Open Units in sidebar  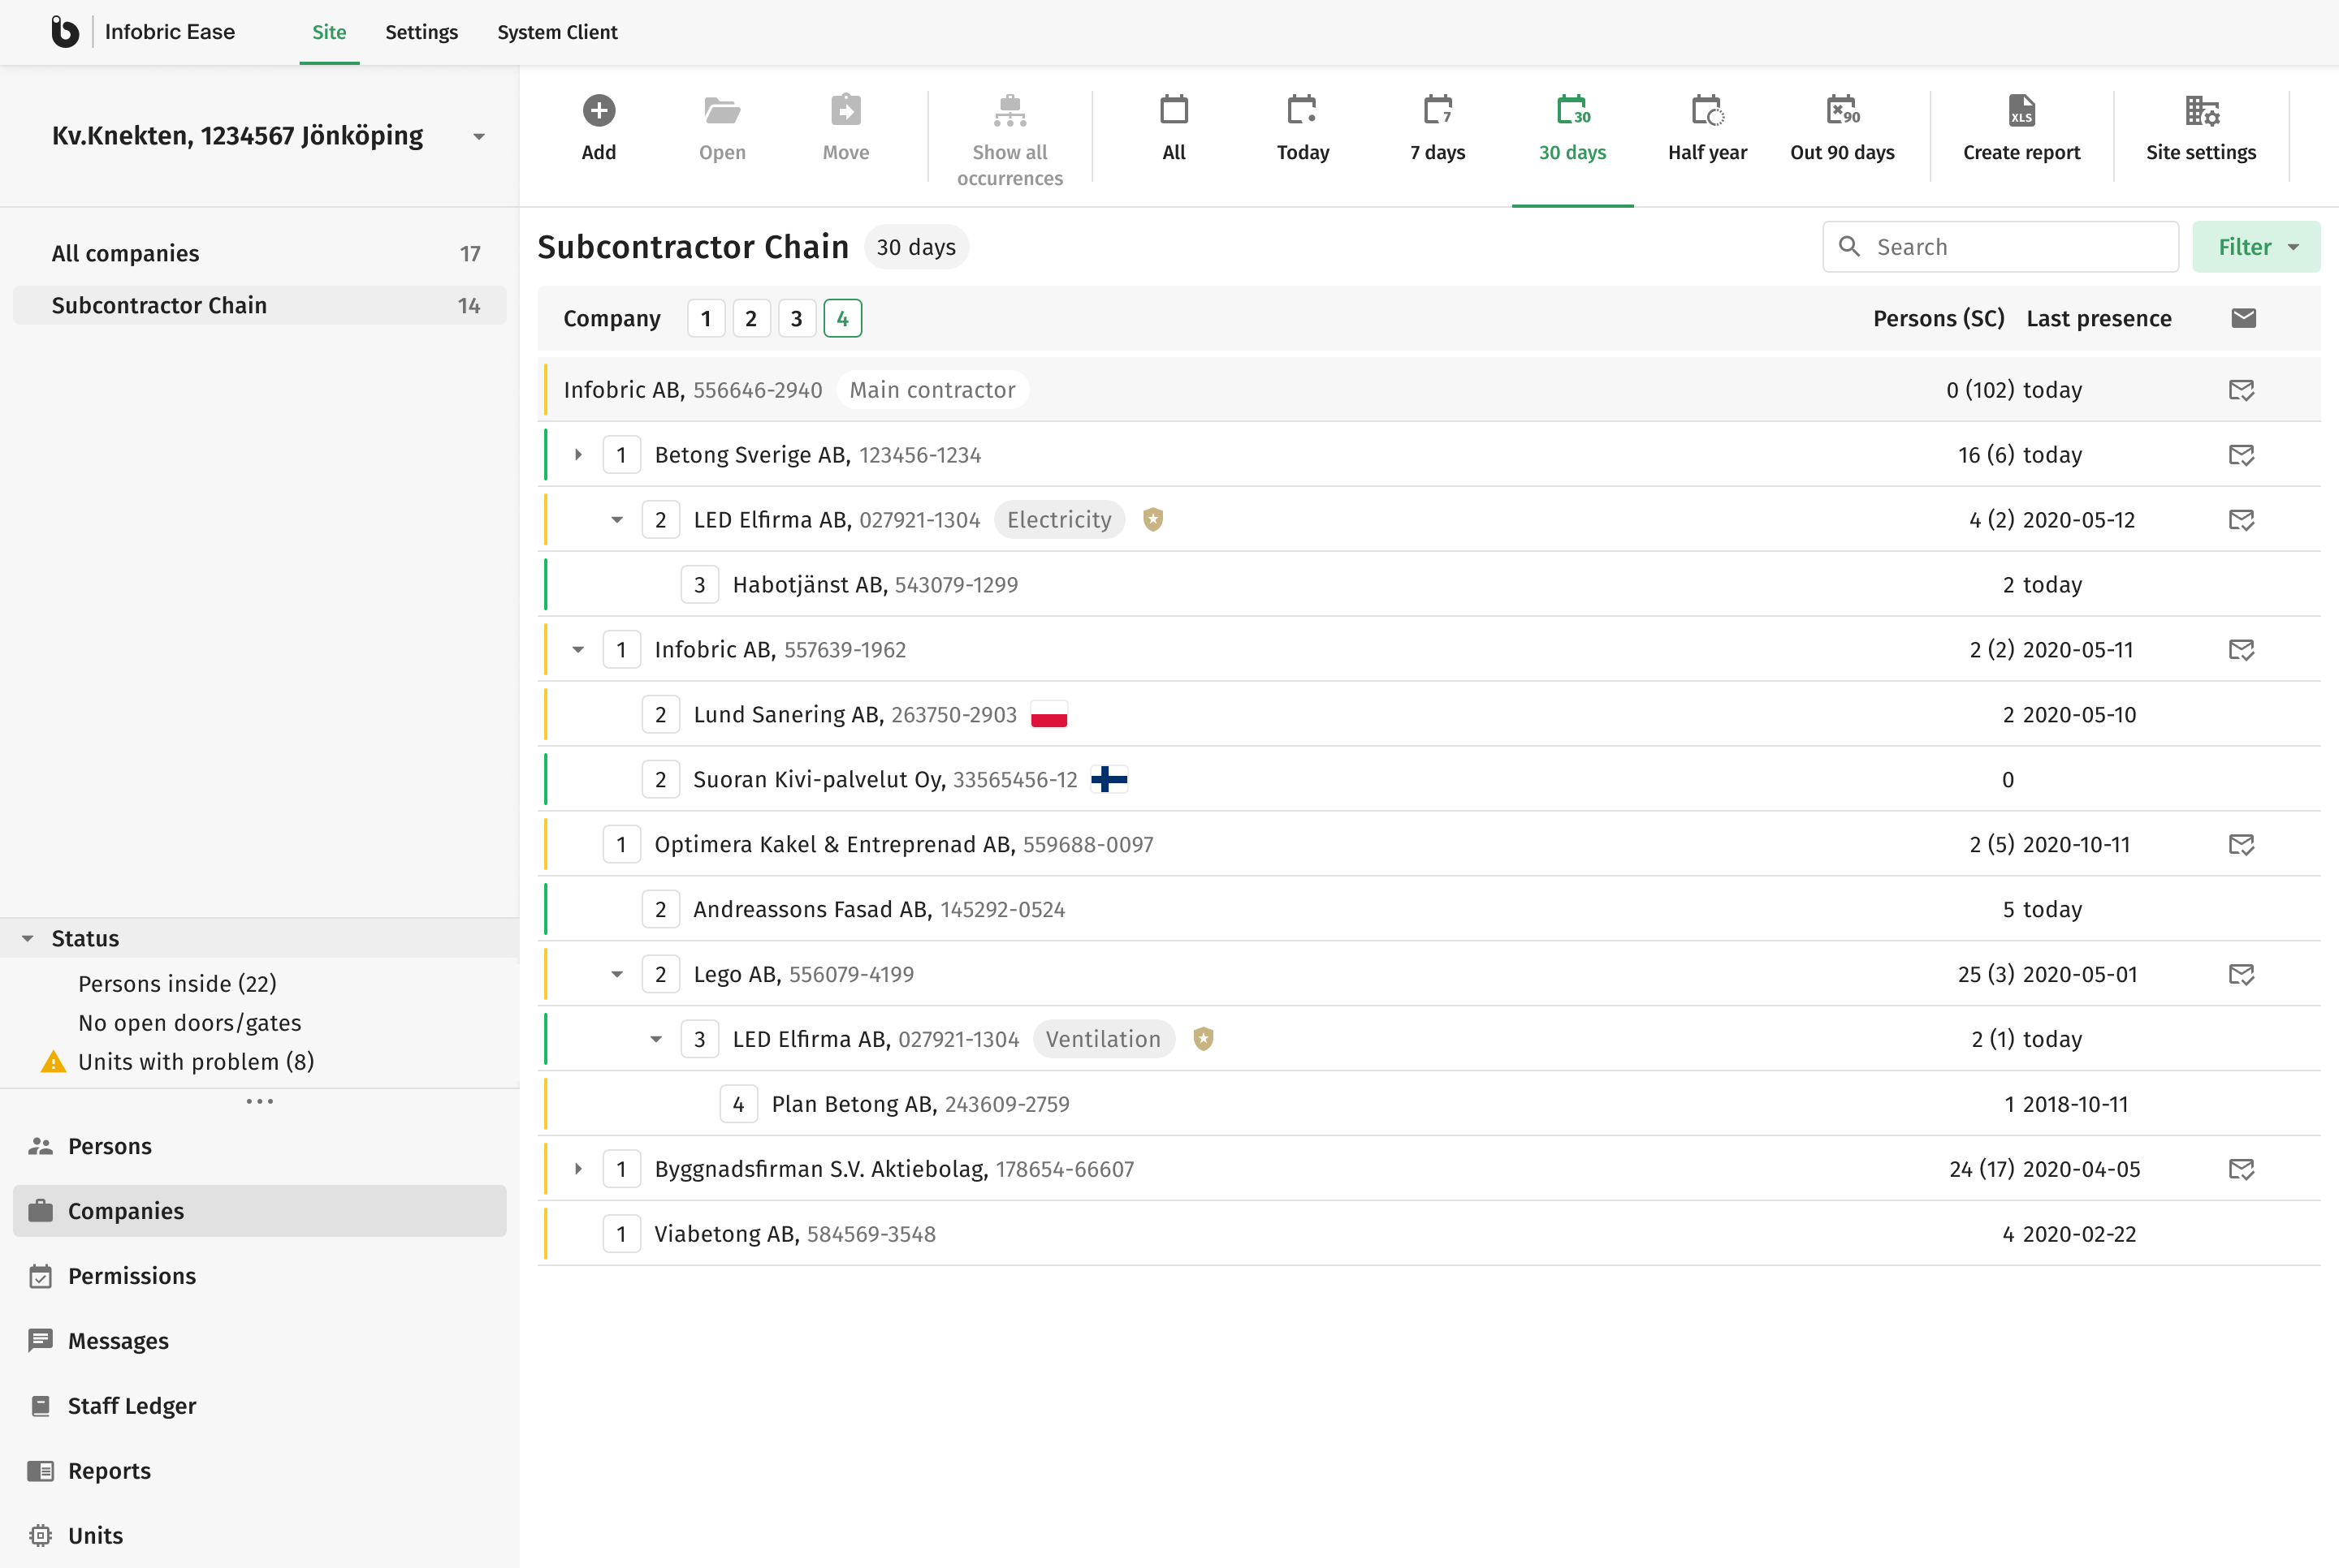tap(259, 1536)
